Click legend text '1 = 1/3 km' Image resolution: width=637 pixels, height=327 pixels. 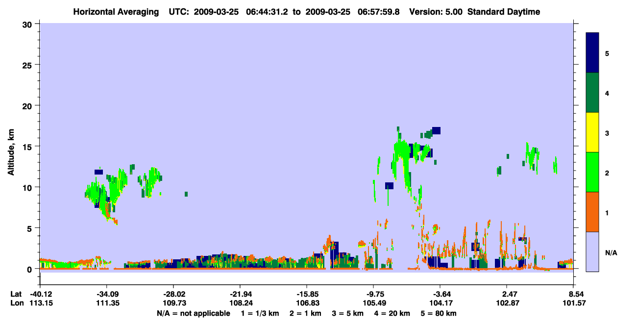coord(259,313)
